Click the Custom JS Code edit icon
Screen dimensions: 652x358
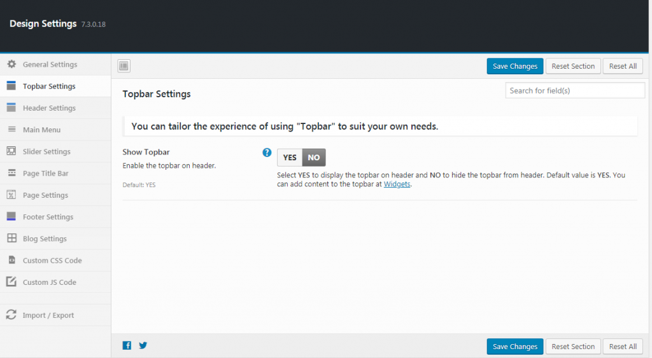(x=11, y=282)
